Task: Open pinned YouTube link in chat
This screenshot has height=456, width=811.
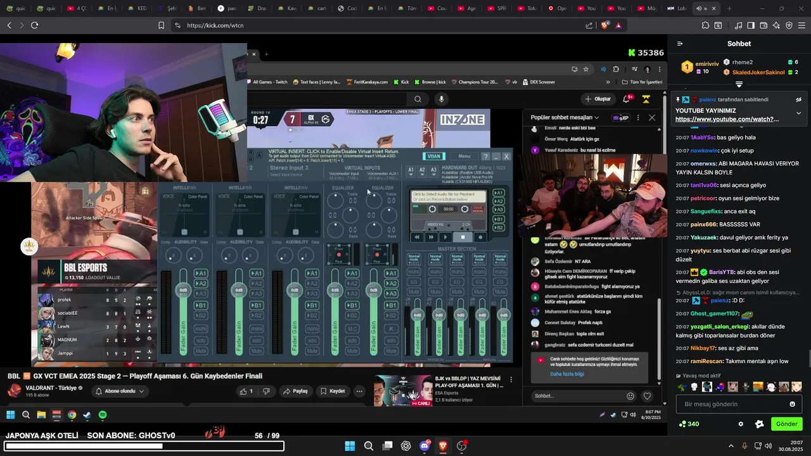Action: click(727, 119)
